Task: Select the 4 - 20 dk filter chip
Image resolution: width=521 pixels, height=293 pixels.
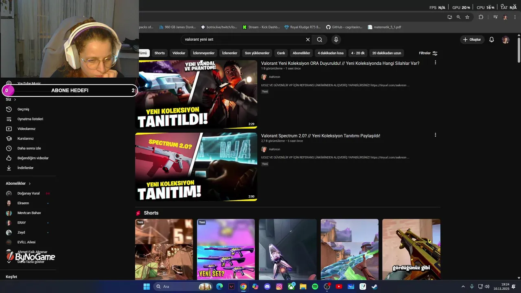Action: 358,53
